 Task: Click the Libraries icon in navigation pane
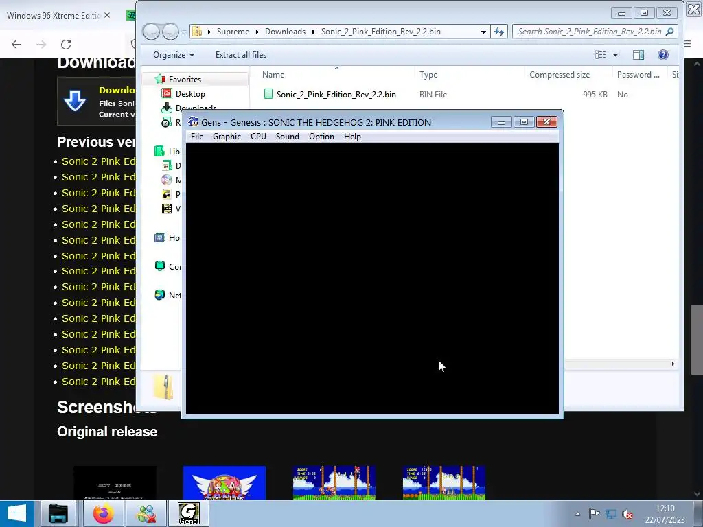[x=159, y=151]
